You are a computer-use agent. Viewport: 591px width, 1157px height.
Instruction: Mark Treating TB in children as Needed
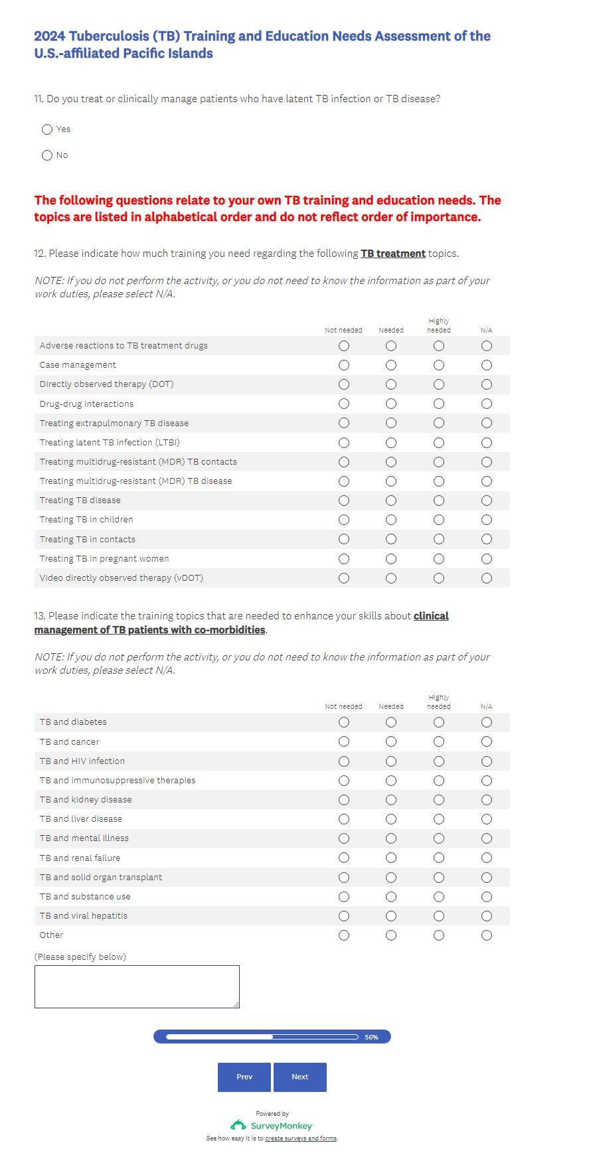coord(391,520)
